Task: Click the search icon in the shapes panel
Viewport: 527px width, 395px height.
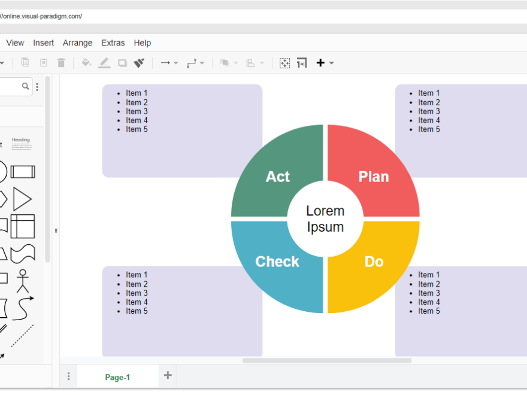Action: tap(25, 86)
